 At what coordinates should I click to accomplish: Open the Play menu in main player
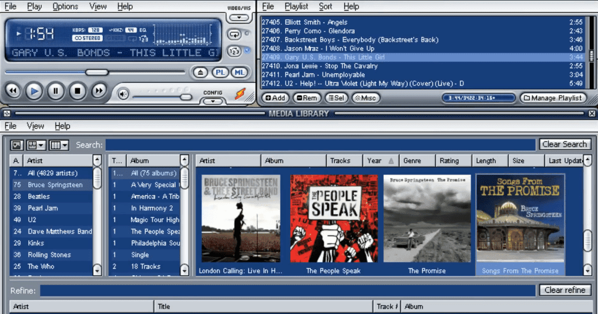34,6
